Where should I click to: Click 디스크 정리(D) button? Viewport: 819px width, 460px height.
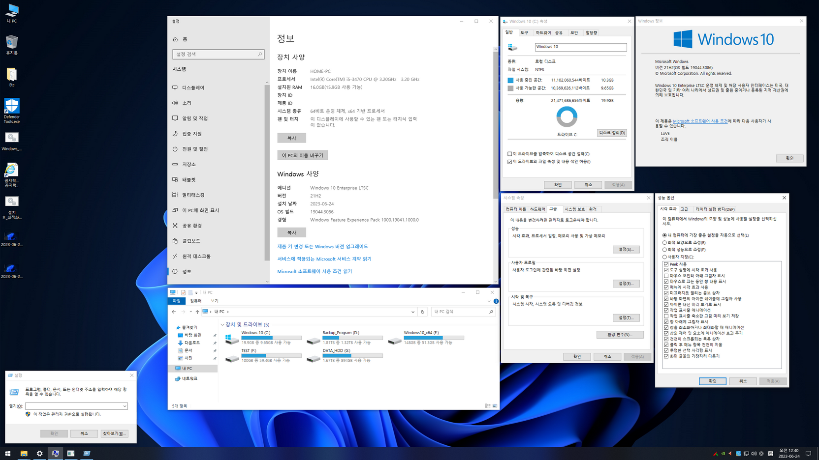[612, 133]
